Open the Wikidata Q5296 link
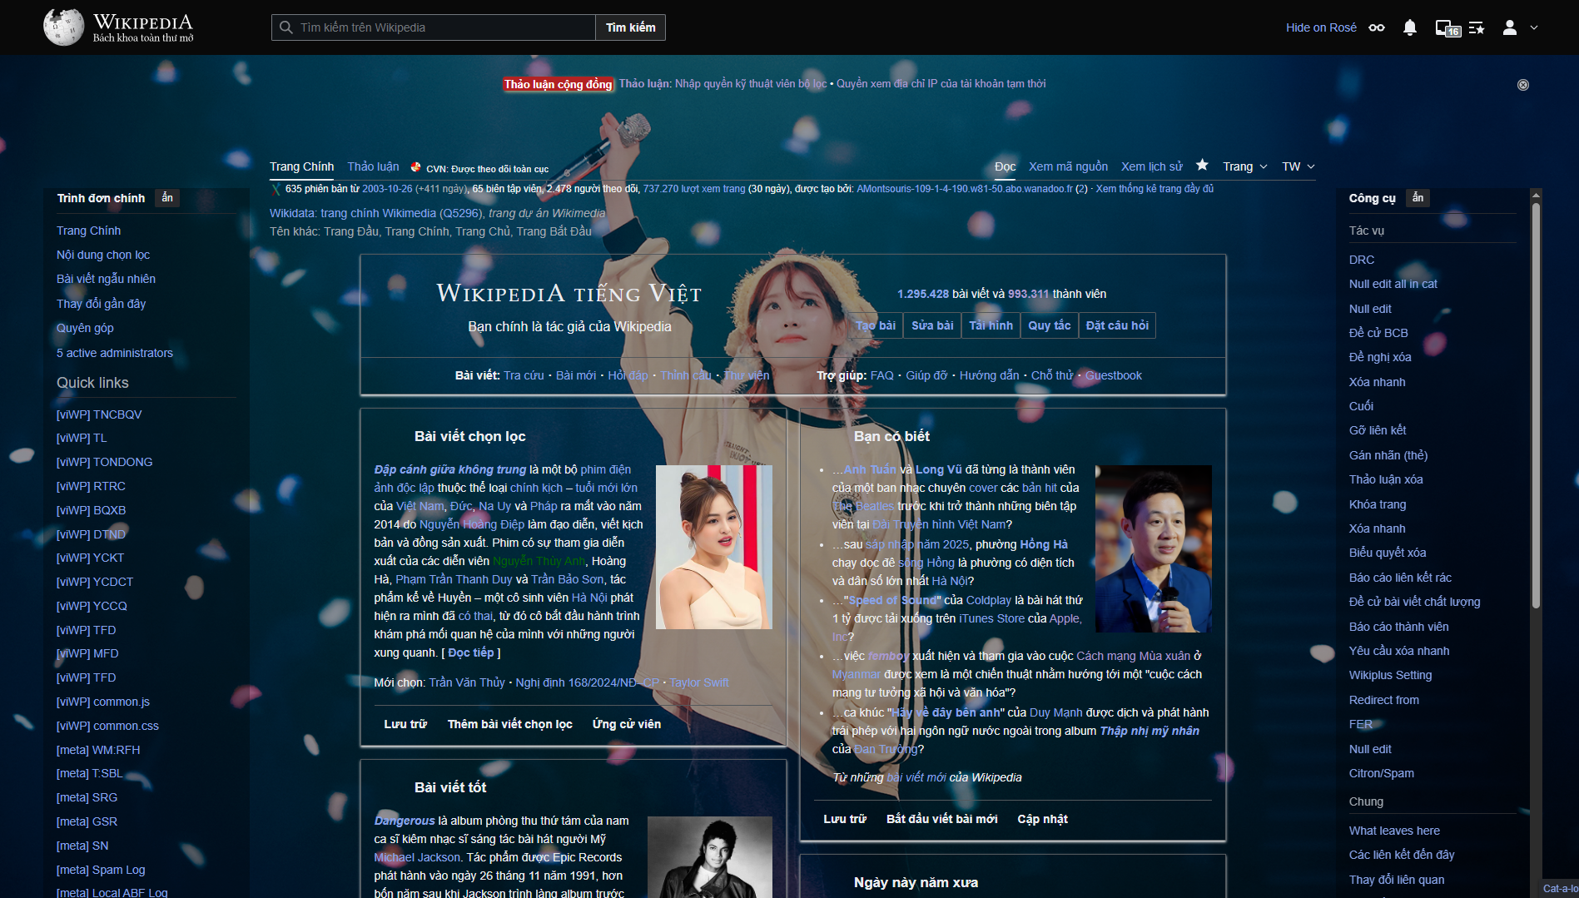The image size is (1579, 898). 378,213
